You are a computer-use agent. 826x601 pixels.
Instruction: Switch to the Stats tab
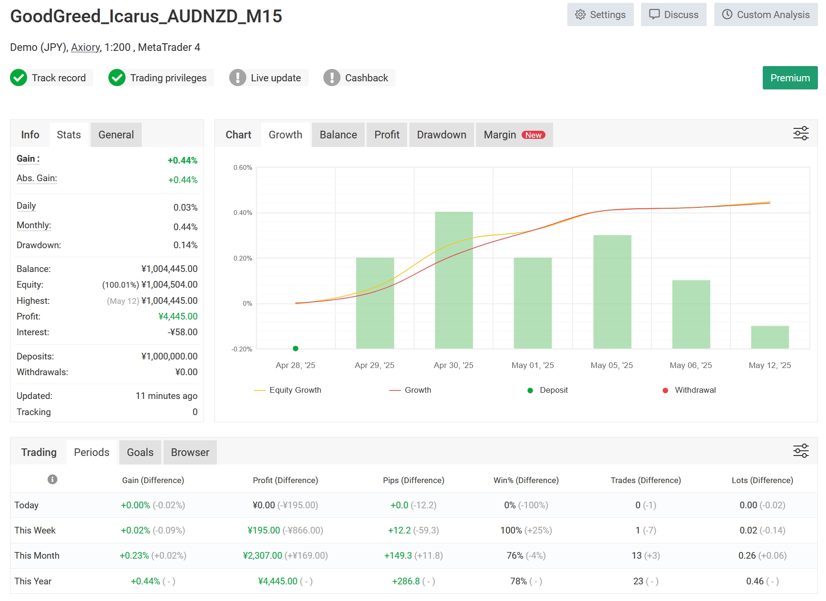(68, 135)
